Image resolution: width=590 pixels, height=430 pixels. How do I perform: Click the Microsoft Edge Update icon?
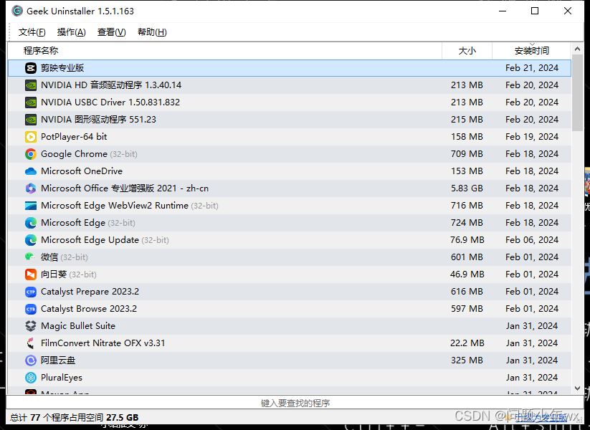pyautogui.click(x=31, y=240)
